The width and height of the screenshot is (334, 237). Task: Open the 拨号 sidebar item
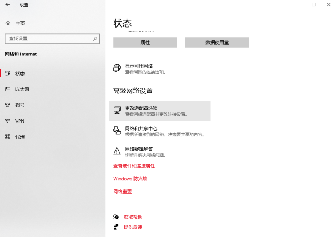[x=53, y=105]
